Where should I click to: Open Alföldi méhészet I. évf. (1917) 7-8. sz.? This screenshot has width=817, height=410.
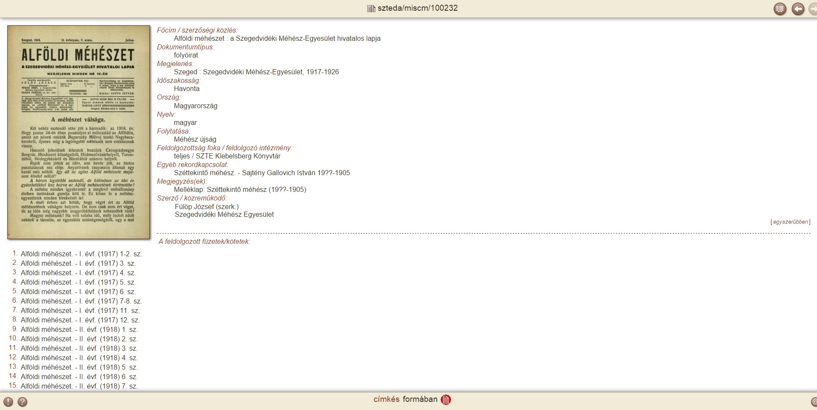pos(81,301)
